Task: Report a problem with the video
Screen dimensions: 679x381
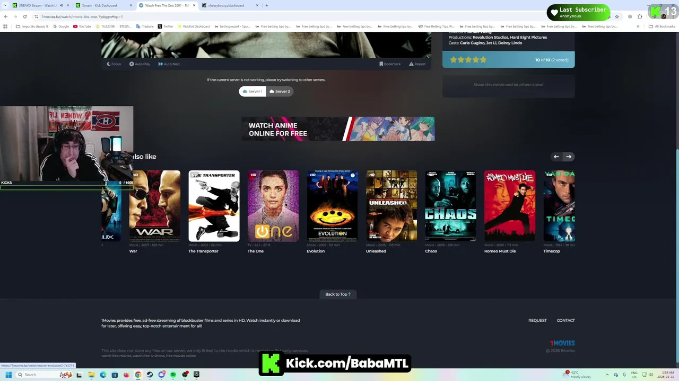Action: coord(417,64)
